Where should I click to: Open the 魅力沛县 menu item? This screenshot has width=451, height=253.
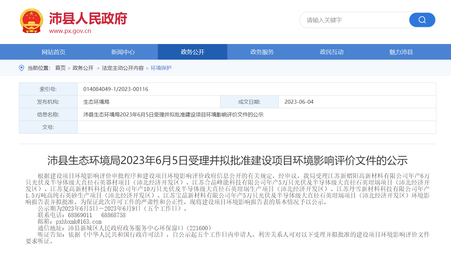point(401,52)
